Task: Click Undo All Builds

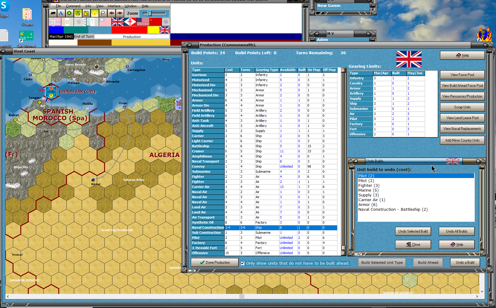Action: [x=457, y=231]
